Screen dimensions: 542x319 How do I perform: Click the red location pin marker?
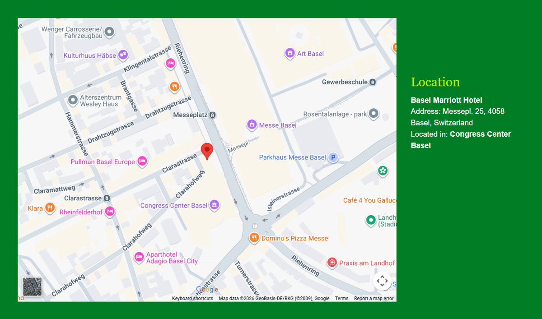(207, 151)
